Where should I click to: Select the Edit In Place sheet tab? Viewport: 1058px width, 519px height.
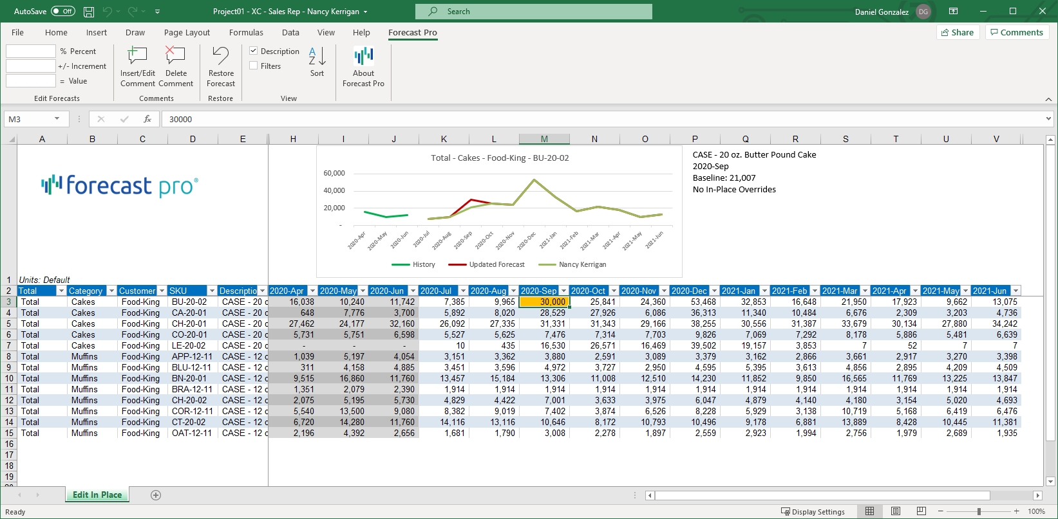(97, 495)
